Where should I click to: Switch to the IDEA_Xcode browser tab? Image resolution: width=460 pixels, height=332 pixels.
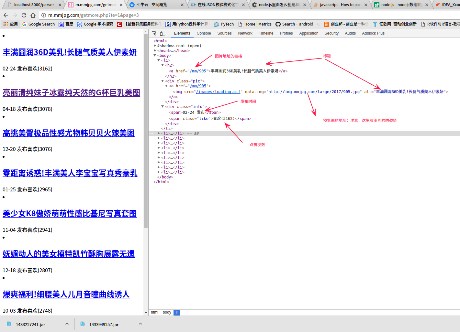click(447, 5)
